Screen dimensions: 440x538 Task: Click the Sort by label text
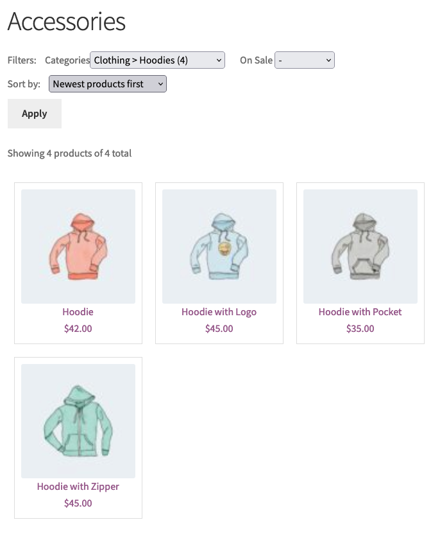24,84
